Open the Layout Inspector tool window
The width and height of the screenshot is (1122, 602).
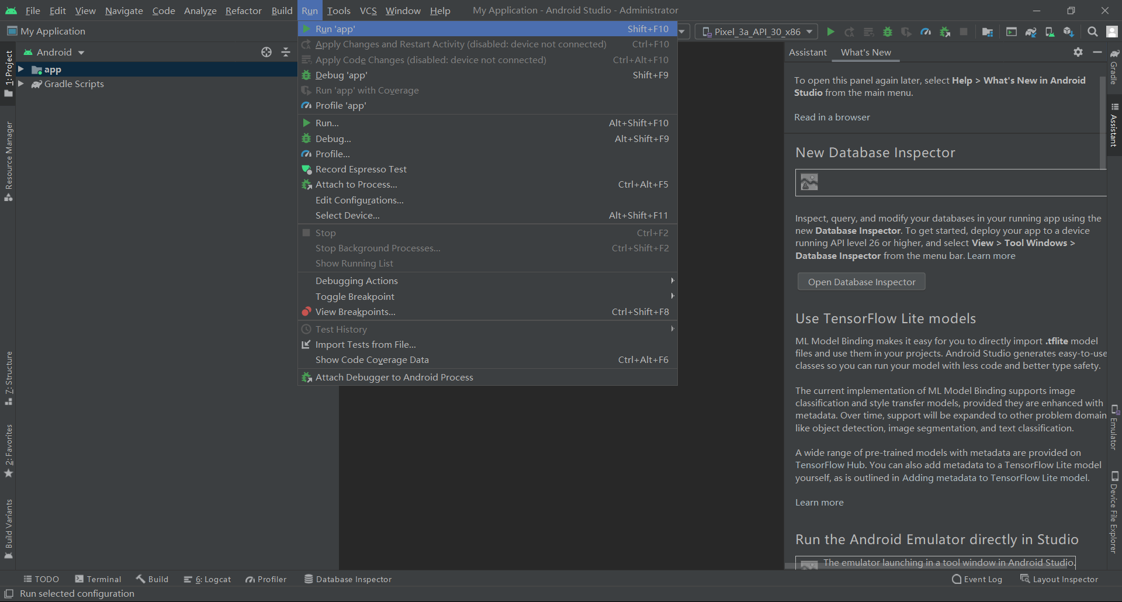[1059, 579]
